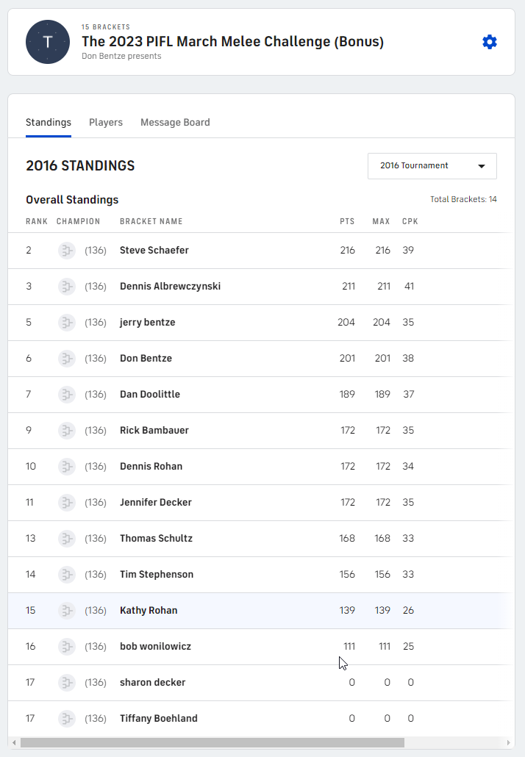Viewport: 525px width, 757px height.
Task: Click bob wonilowicz's champion bracket icon
Action: [x=67, y=647]
